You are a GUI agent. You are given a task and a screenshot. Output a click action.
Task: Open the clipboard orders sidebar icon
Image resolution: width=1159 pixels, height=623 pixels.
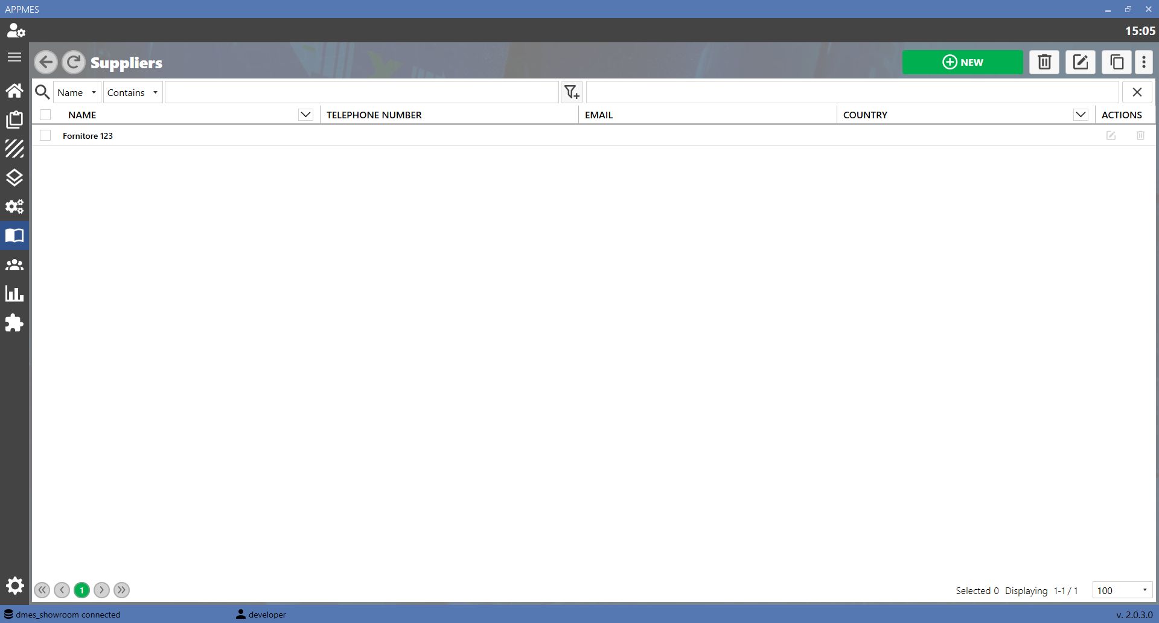pyautogui.click(x=14, y=120)
